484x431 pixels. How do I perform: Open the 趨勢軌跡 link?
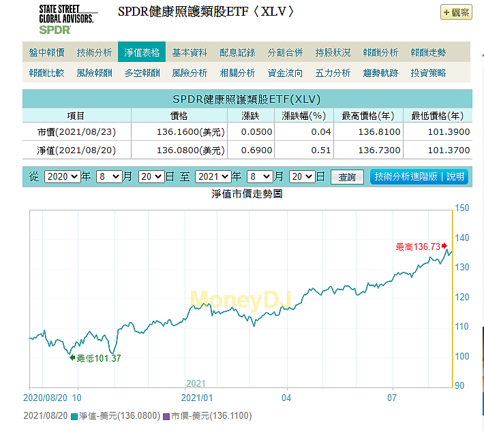tap(380, 73)
